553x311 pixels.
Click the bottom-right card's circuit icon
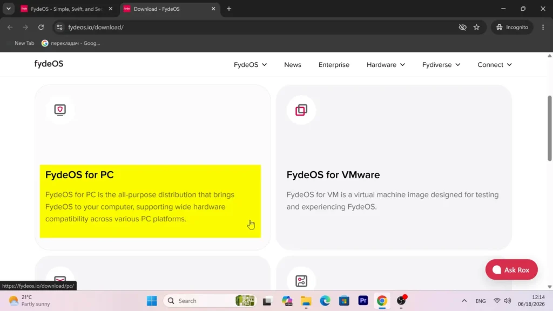(301, 281)
